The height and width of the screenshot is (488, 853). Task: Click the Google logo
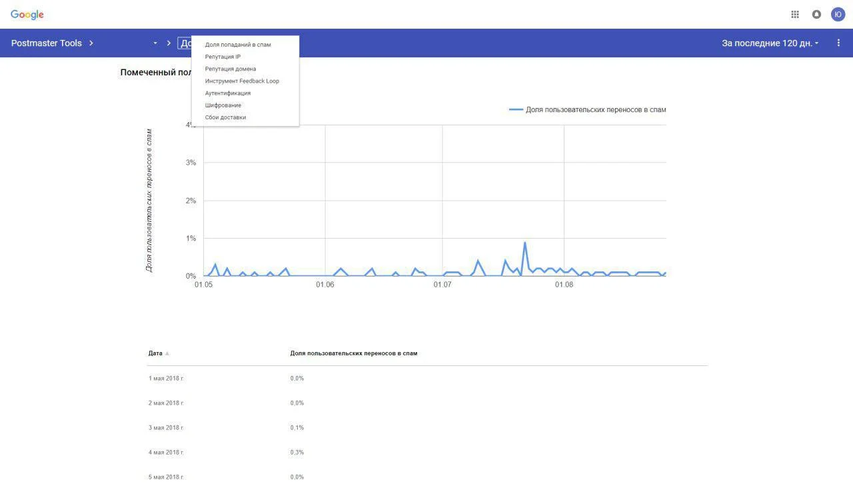click(x=27, y=15)
